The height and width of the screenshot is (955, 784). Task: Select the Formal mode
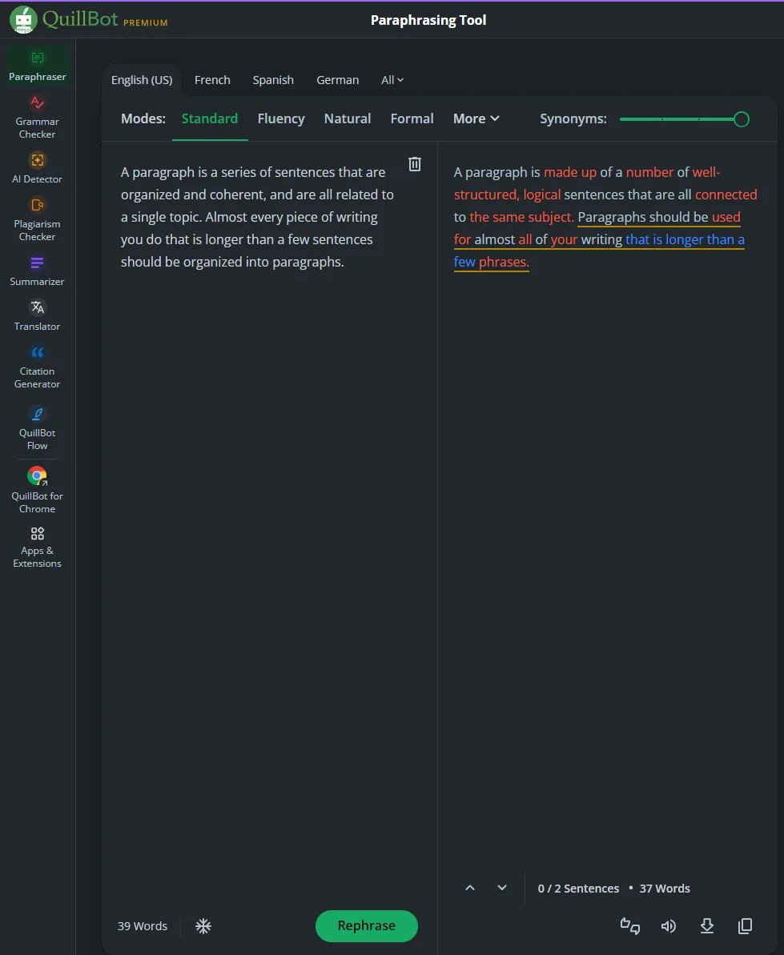412,118
